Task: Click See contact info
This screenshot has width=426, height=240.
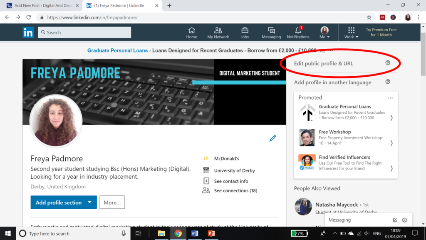Action: (231, 181)
